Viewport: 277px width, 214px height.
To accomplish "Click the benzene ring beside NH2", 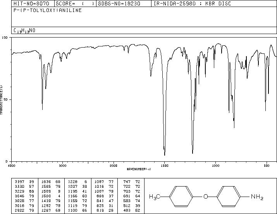I will pyautogui.click(x=229, y=196).
